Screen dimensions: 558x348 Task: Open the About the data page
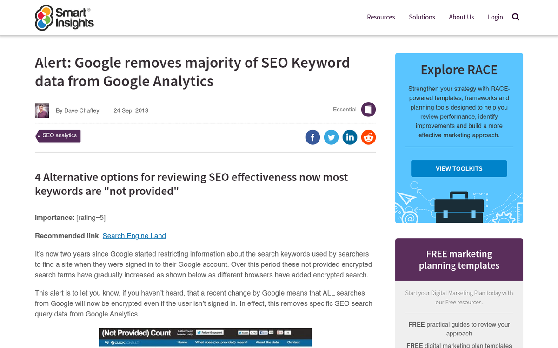(x=268, y=342)
